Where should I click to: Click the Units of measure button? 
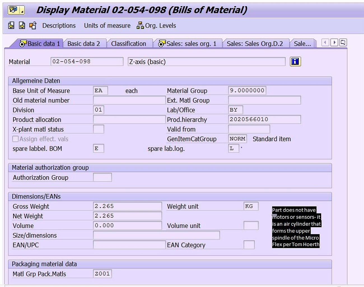[x=107, y=26]
